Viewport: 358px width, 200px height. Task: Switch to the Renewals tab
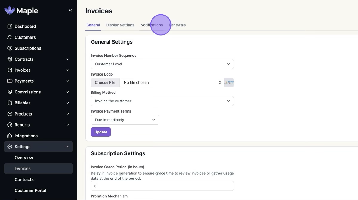(178, 25)
